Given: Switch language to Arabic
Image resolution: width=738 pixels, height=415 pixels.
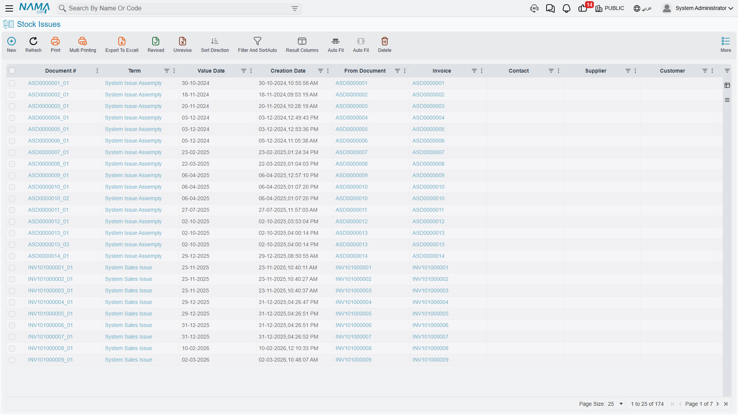Looking at the screenshot, I should point(643,8).
